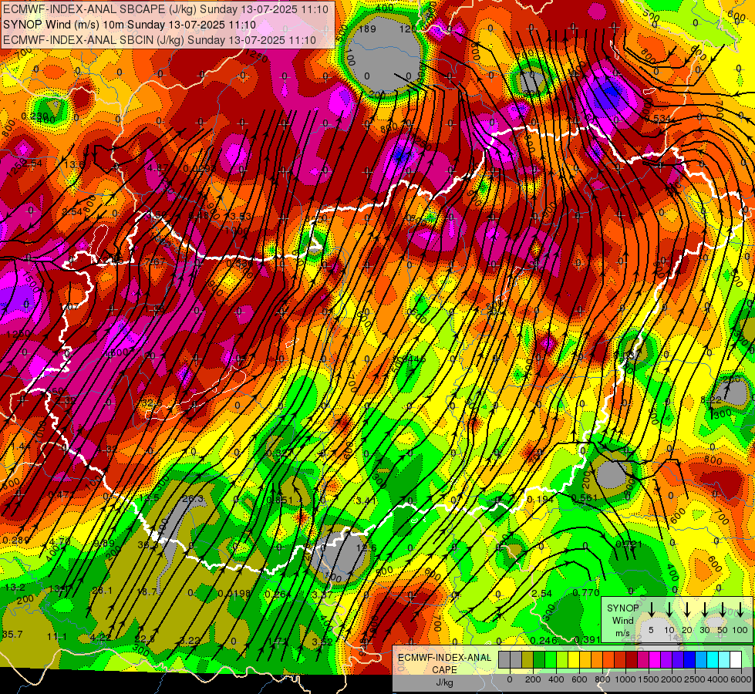This screenshot has width=755, height=694.
Task: Select the purple CAPE legend swatch
Action: coord(667,660)
